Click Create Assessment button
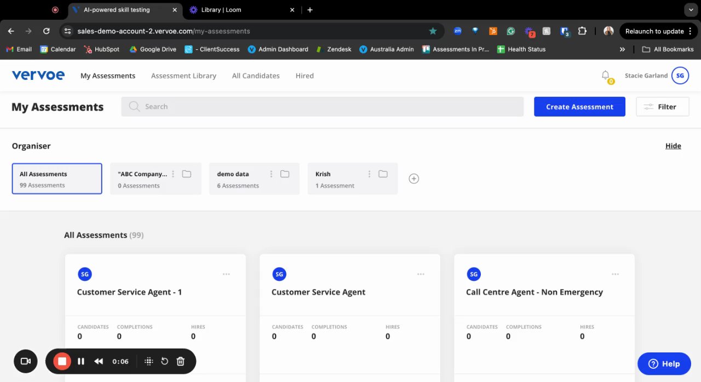The width and height of the screenshot is (701, 382). [x=579, y=107]
